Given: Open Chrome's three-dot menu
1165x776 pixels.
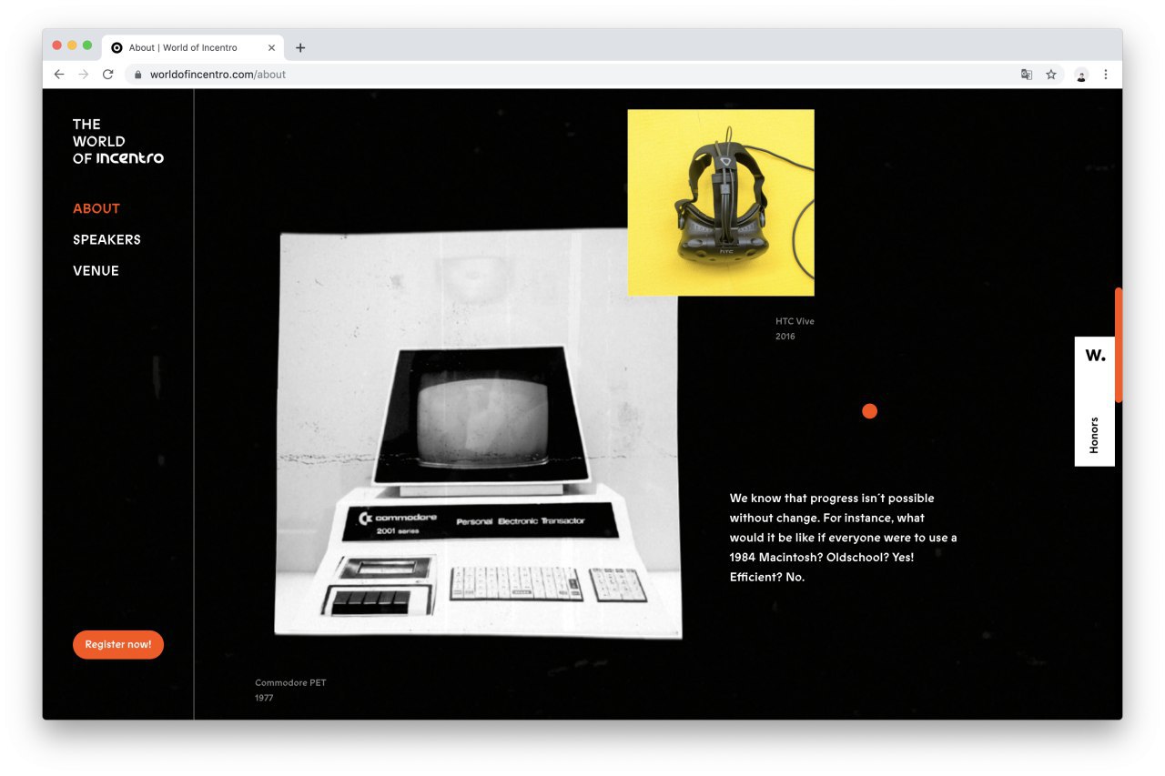Looking at the screenshot, I should pos(1106,75).
